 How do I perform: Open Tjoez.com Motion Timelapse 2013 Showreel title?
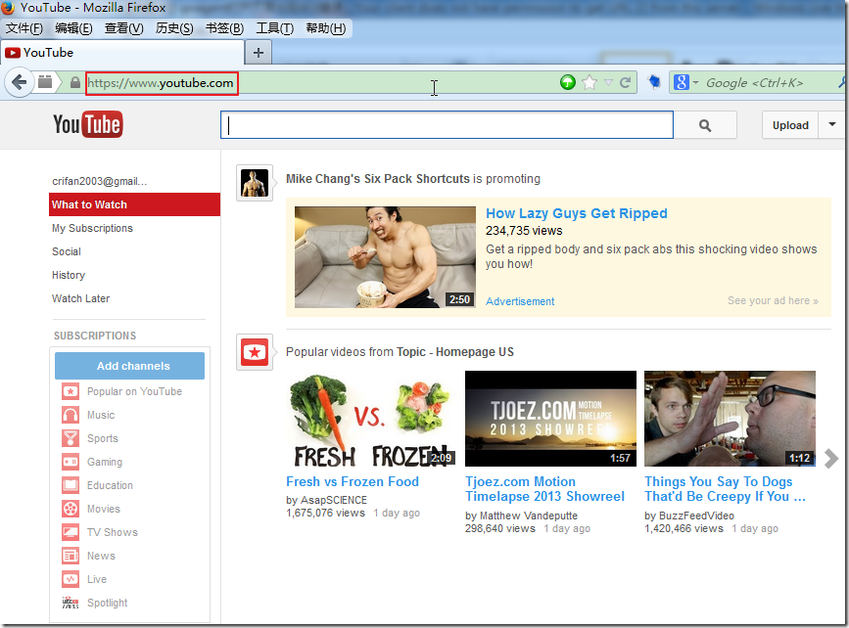click(x=544, y=489)
